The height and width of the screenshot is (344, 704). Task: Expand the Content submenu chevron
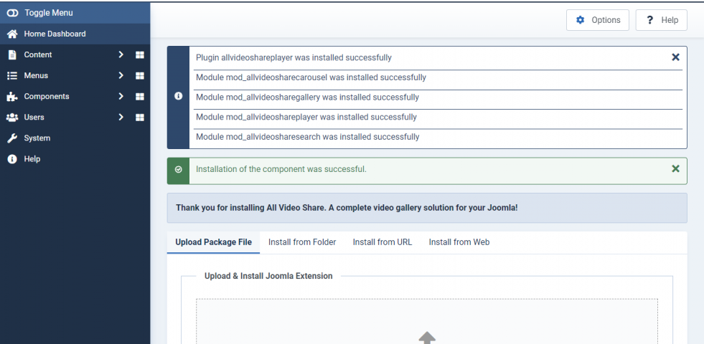121,54
